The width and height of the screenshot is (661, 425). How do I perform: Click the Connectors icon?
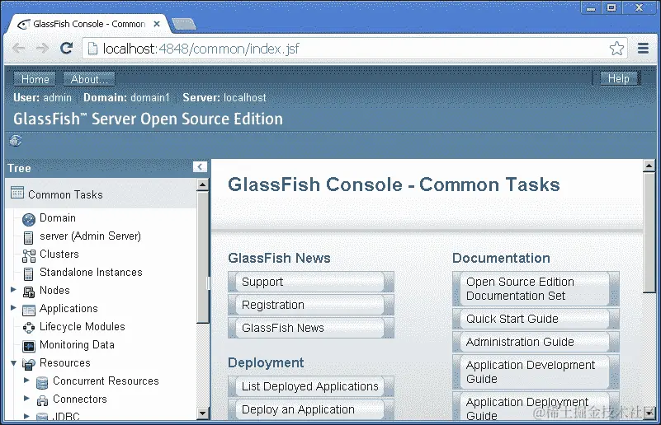click(x=42, y=400)
